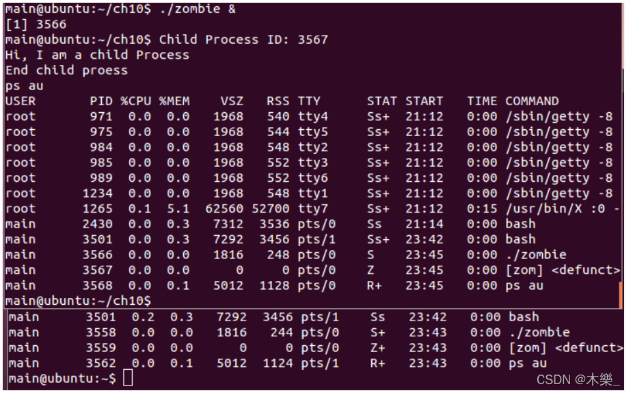Click PID 1265 in the process list

(x=97, y=208)
